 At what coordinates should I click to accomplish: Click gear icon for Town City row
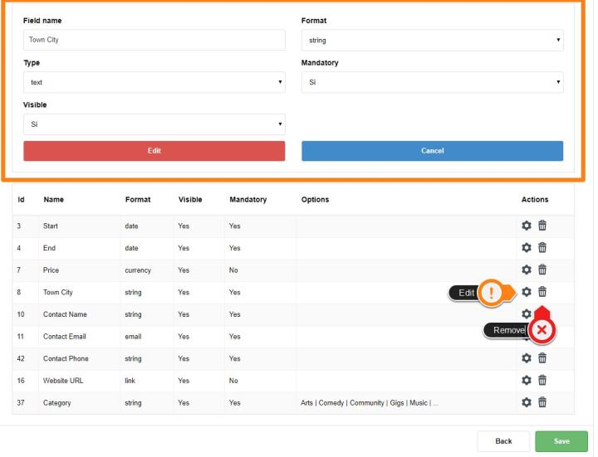click(527, 292)
